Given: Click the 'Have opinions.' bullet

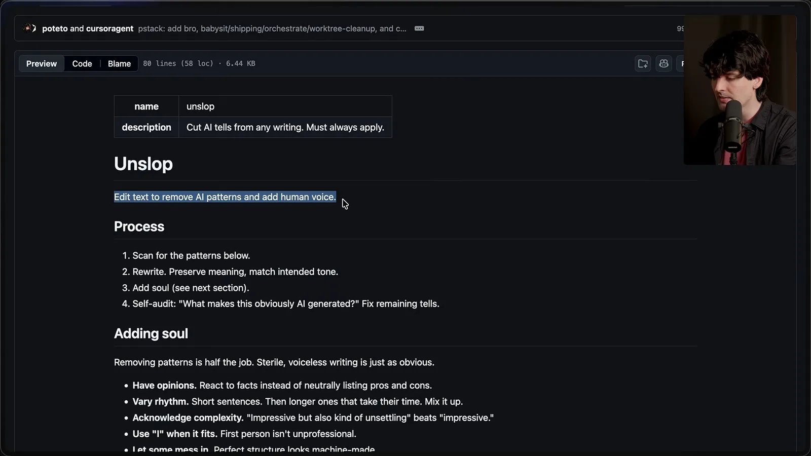Looking at the screenshot, I should (x=282, y=386).
